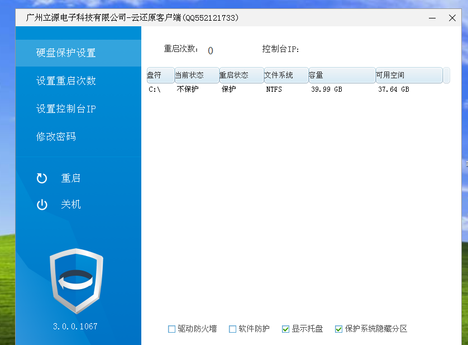The image size is (468, 345).
Task: Sort by the 盘符 column header
Action: tap(161, 75)
